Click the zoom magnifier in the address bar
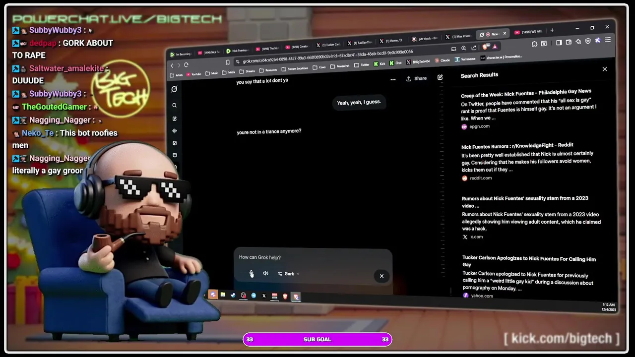The width and height of the screenshot is (635, 357). [x=464, y=48]
